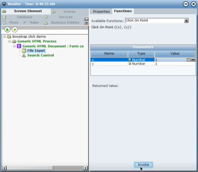Open the Available Functions dropdown
Image resolution: width=198 pixels, height=172 pixels.
click(186, 20)
